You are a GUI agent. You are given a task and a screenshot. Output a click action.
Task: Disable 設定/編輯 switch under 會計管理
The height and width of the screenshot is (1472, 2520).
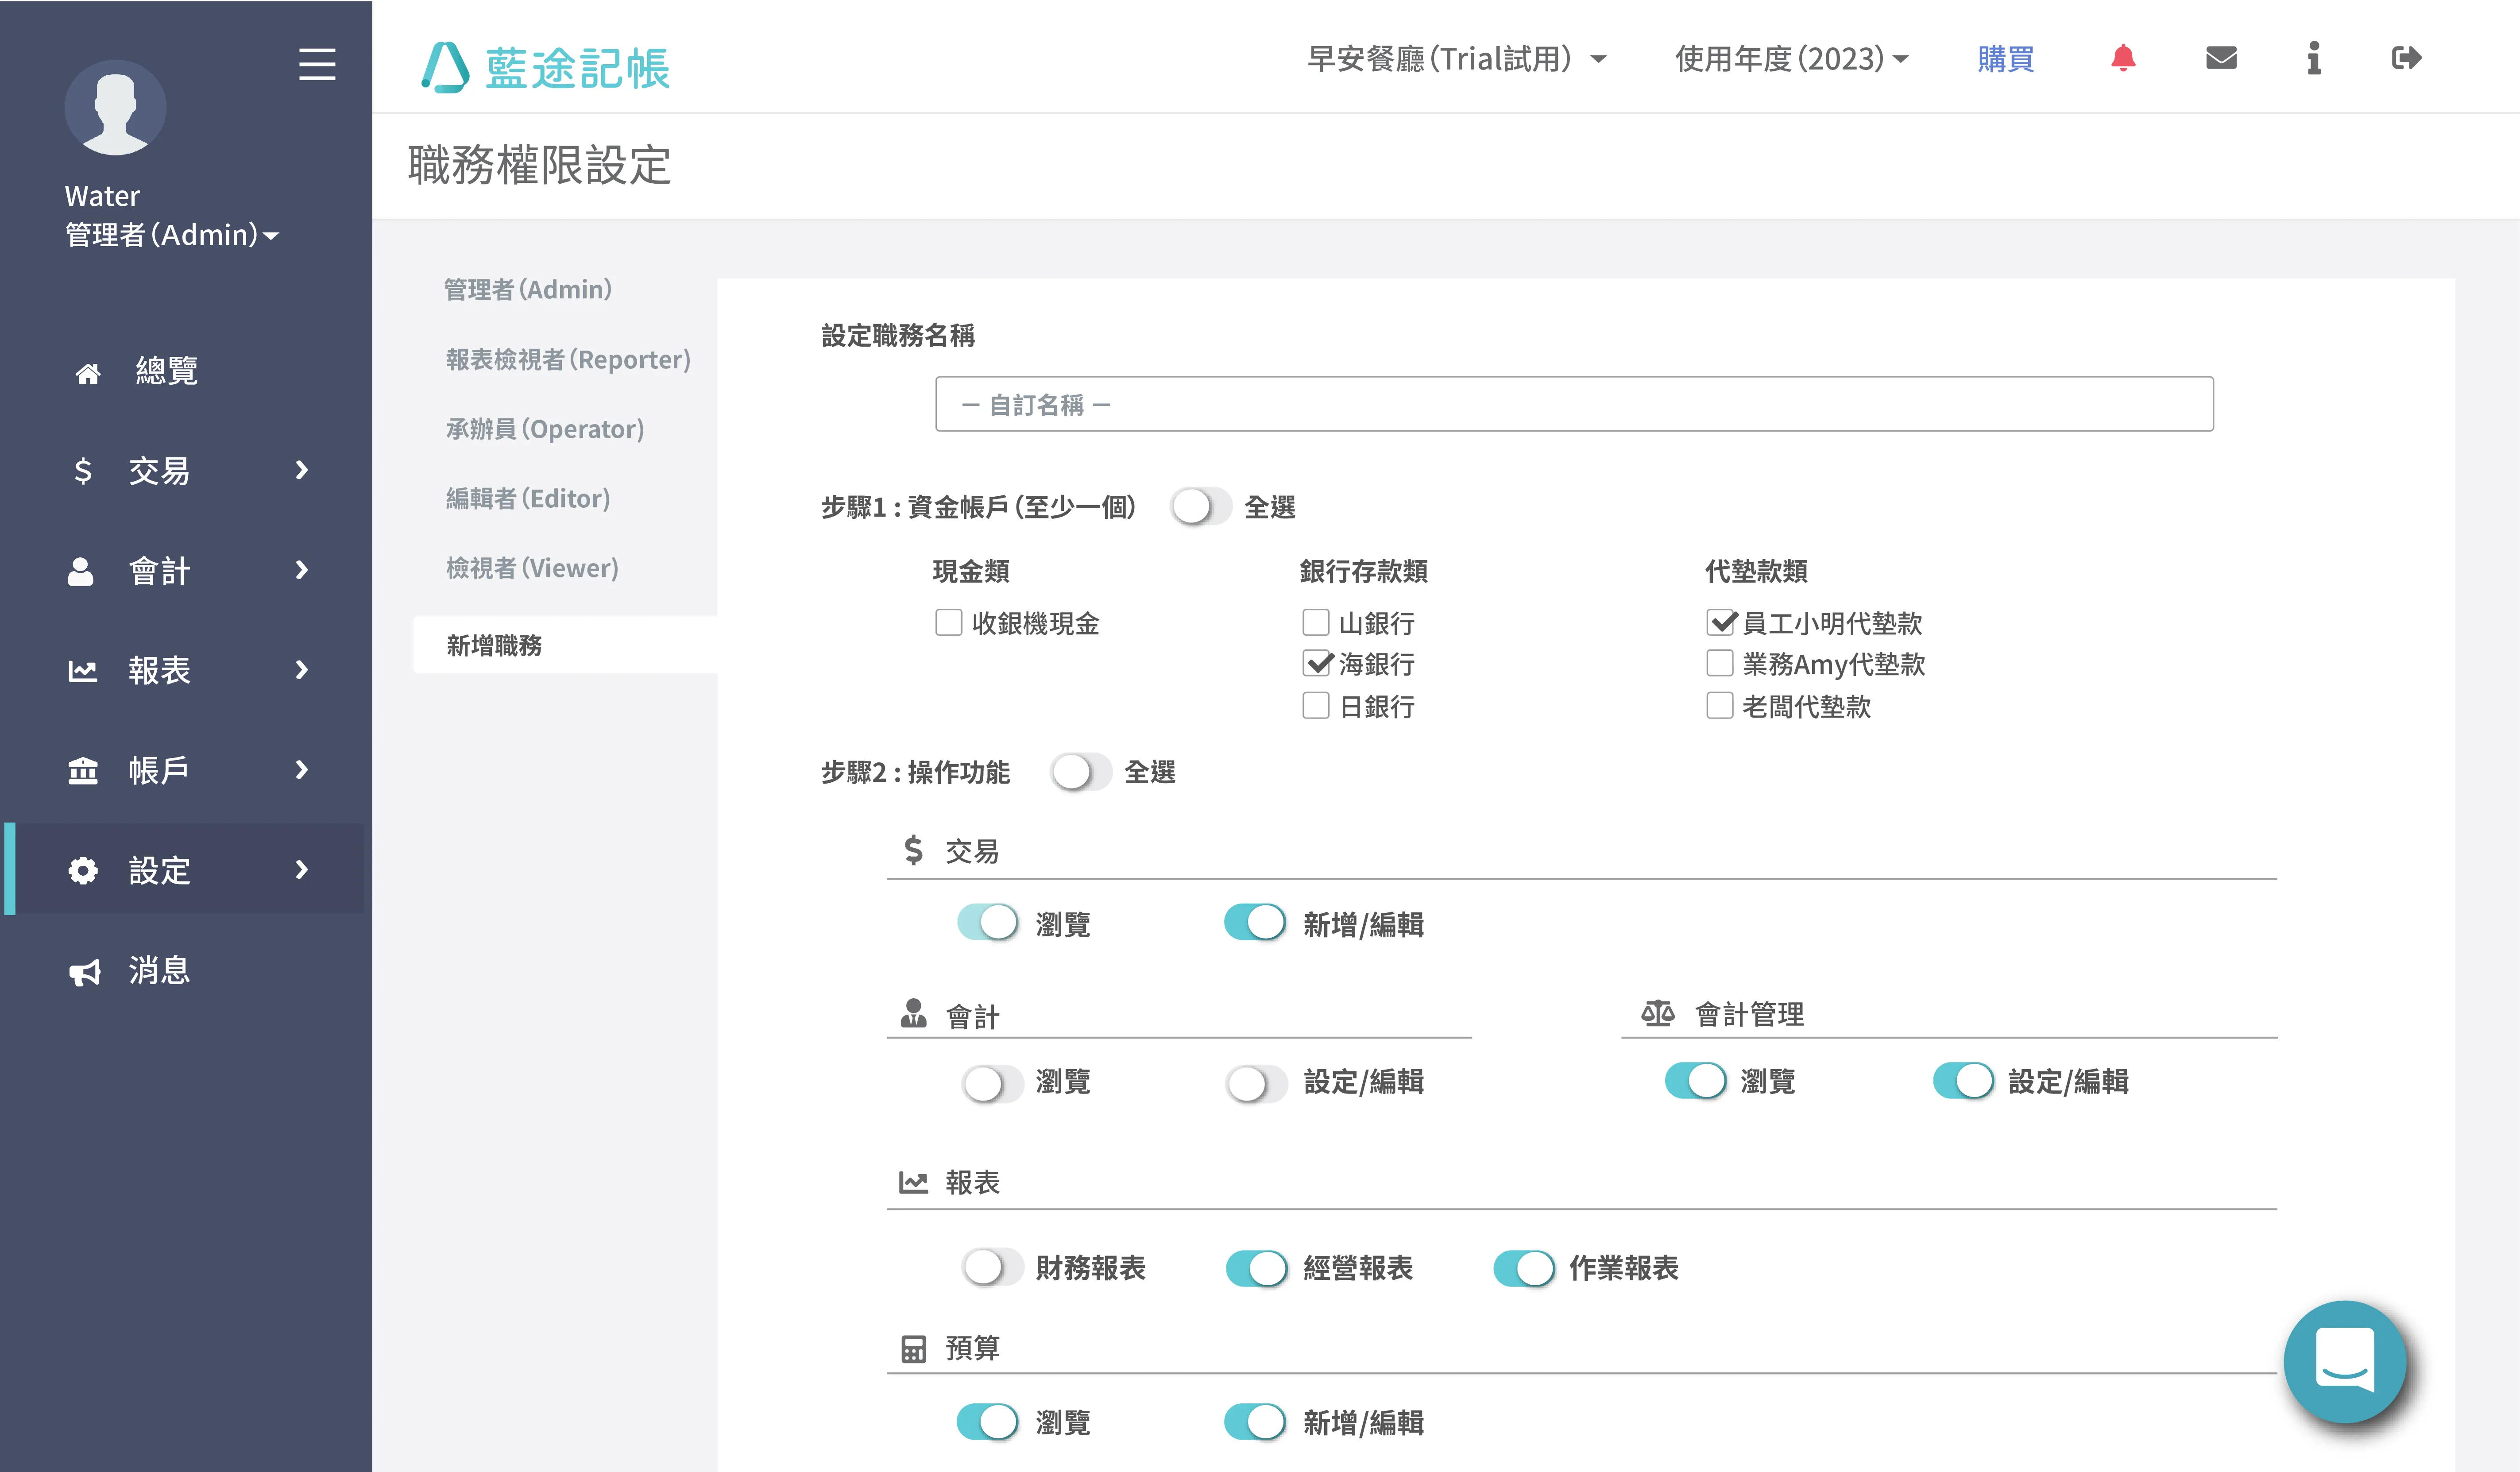(x=1963, y=1081)
